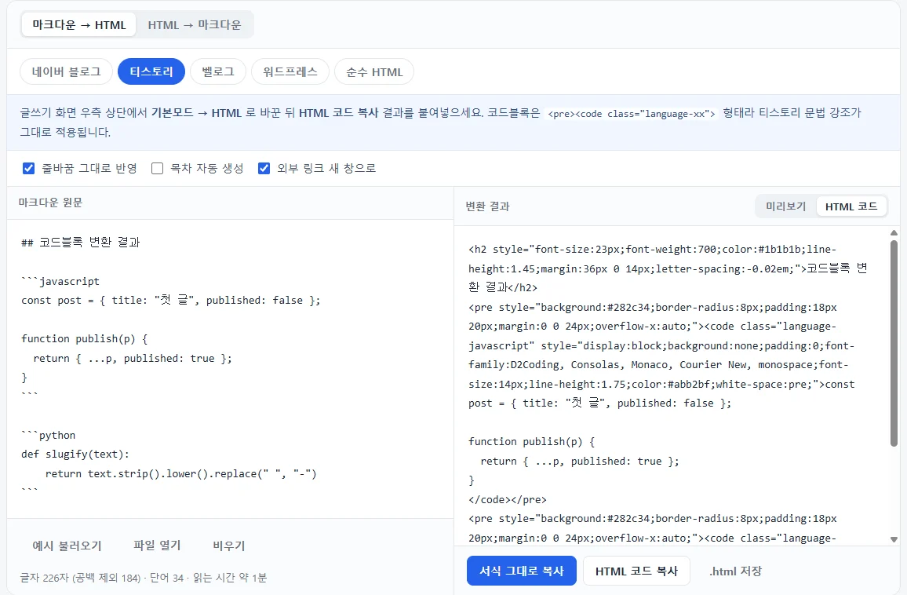
Task: Select the 순수 HTML platform option
Action: 374,71
